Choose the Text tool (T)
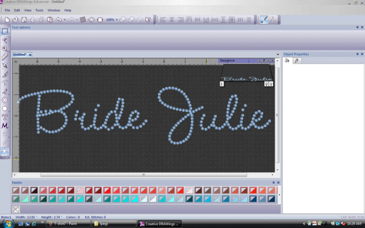 tap(5, 117)
